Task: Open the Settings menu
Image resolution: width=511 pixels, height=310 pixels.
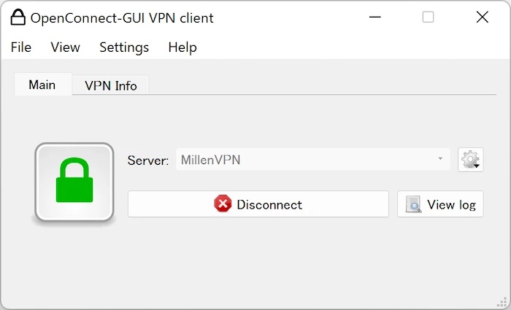Action: [124, 47]
